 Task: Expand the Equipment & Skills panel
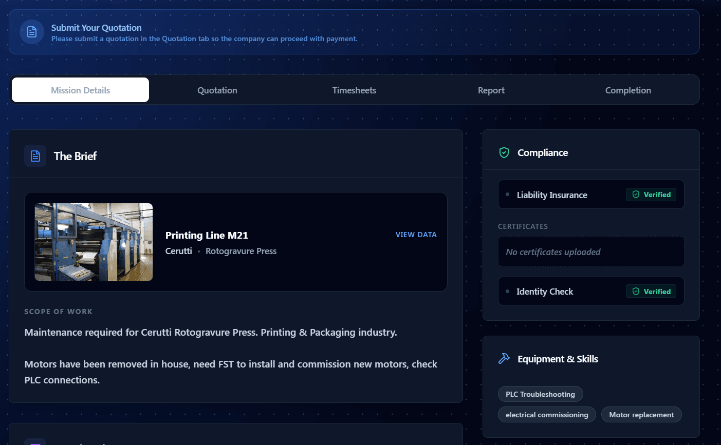click(558, 358)
